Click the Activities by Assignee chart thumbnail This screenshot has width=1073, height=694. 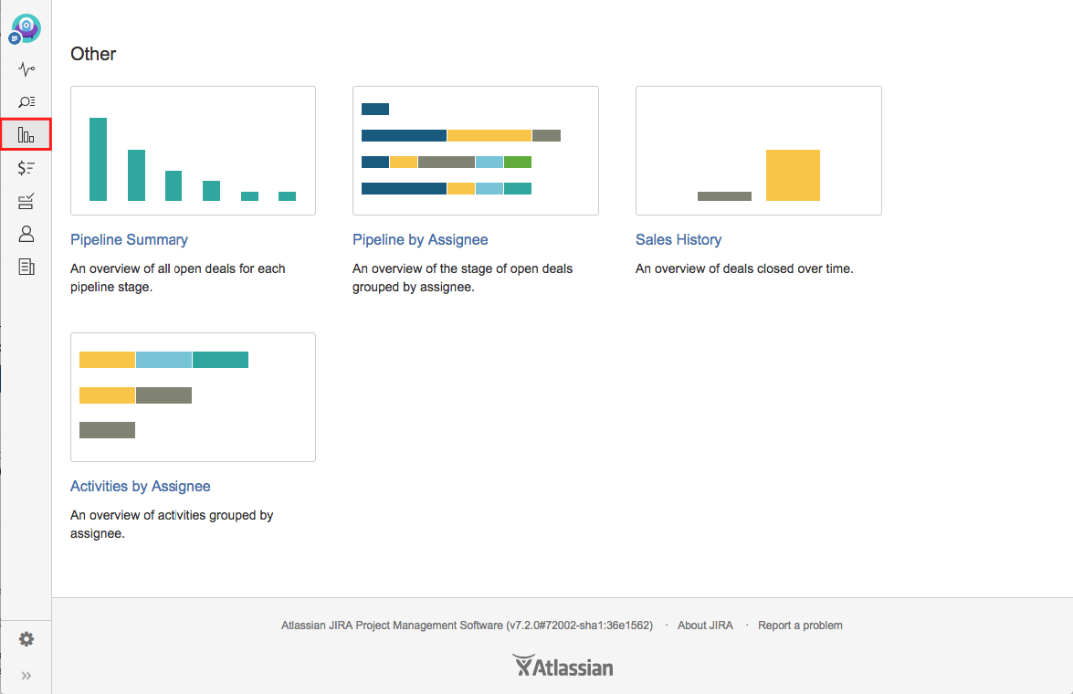click(193, 397)
